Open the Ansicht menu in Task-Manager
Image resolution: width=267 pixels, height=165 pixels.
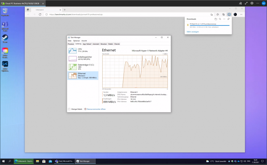coord(84,41)
